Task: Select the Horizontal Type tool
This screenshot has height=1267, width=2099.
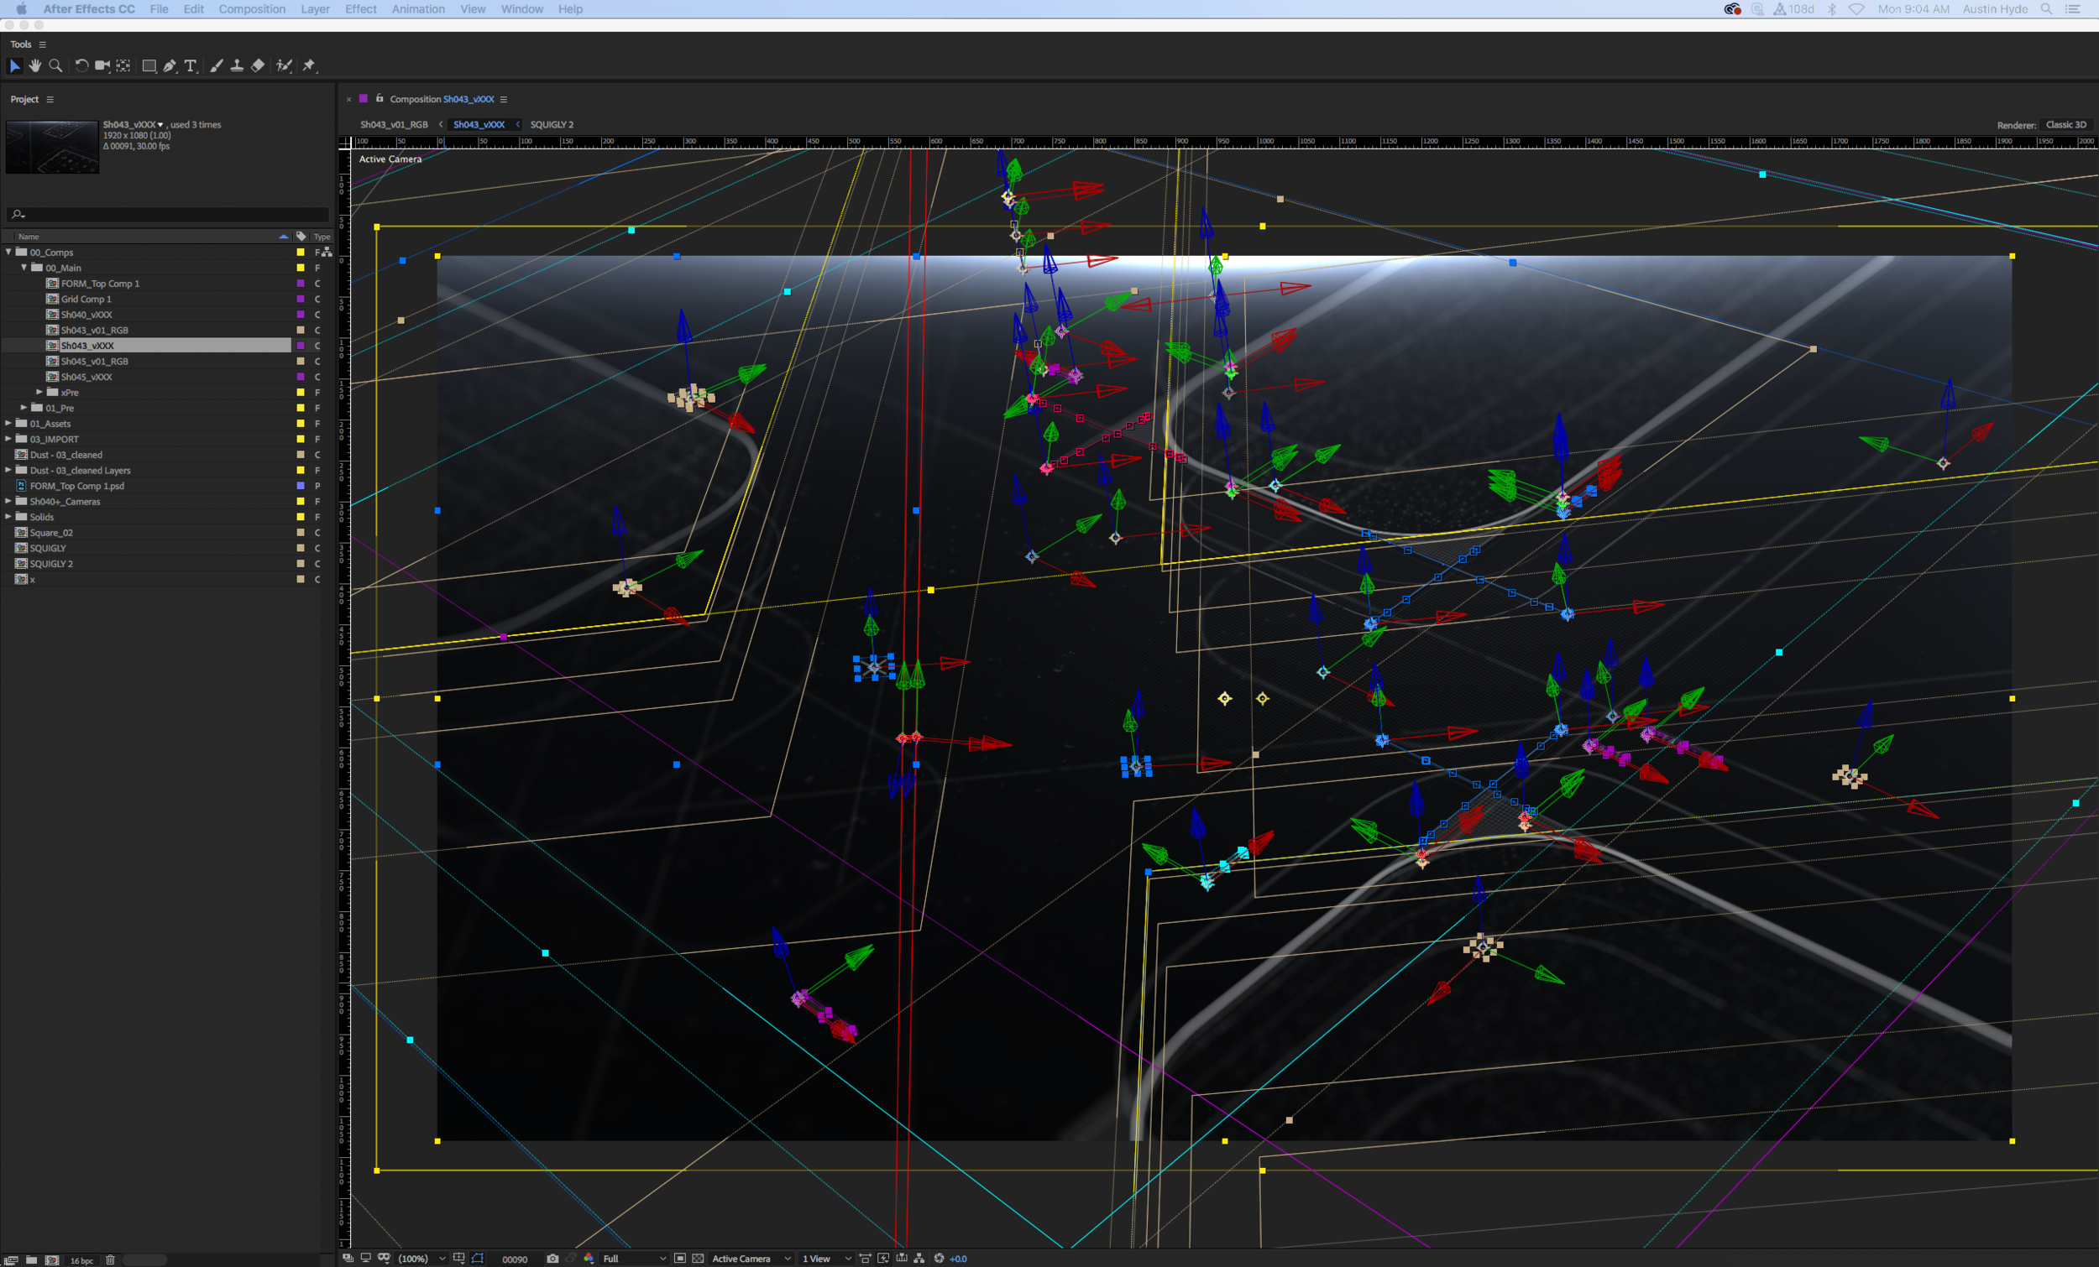Action: pos(191,65)
